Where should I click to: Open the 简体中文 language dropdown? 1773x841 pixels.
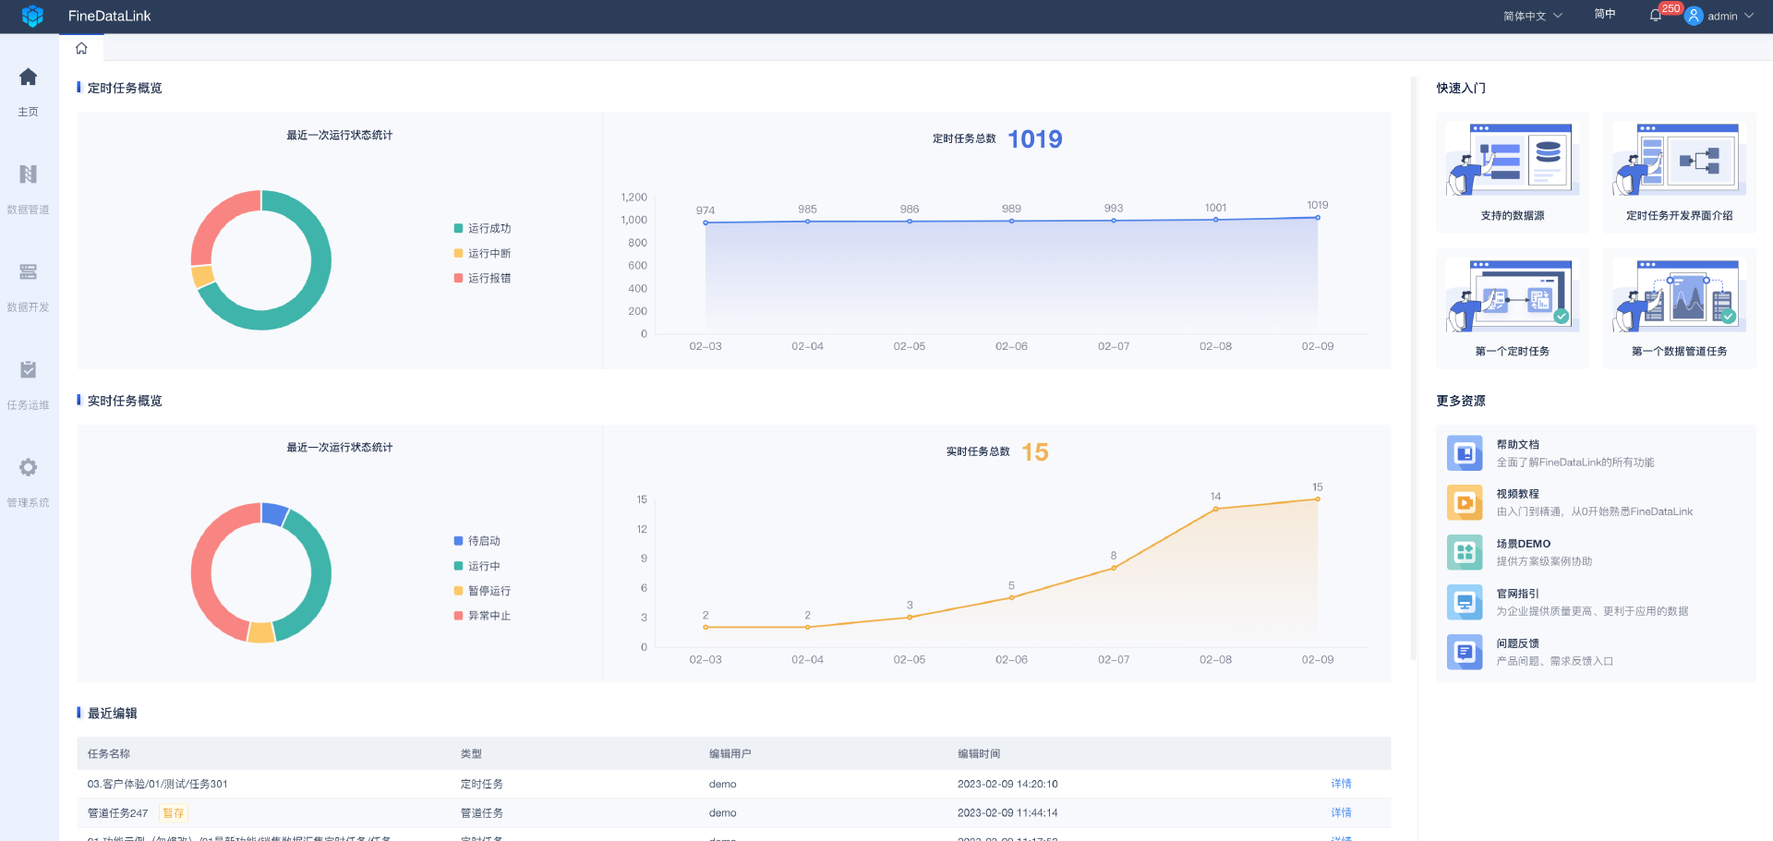pyautogui.click(x=1533, y=16)
